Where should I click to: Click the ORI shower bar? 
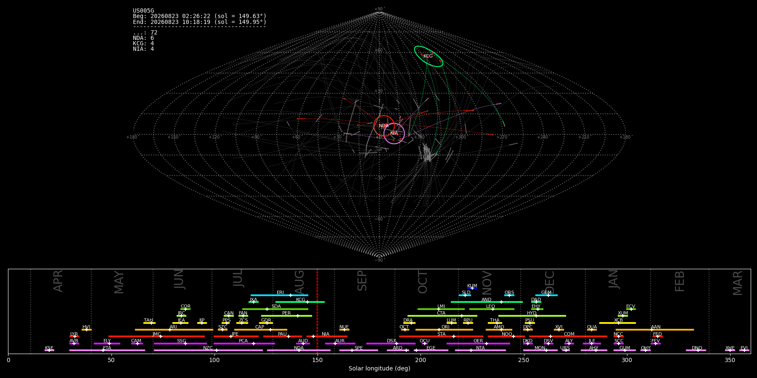[x=444, y=330]
